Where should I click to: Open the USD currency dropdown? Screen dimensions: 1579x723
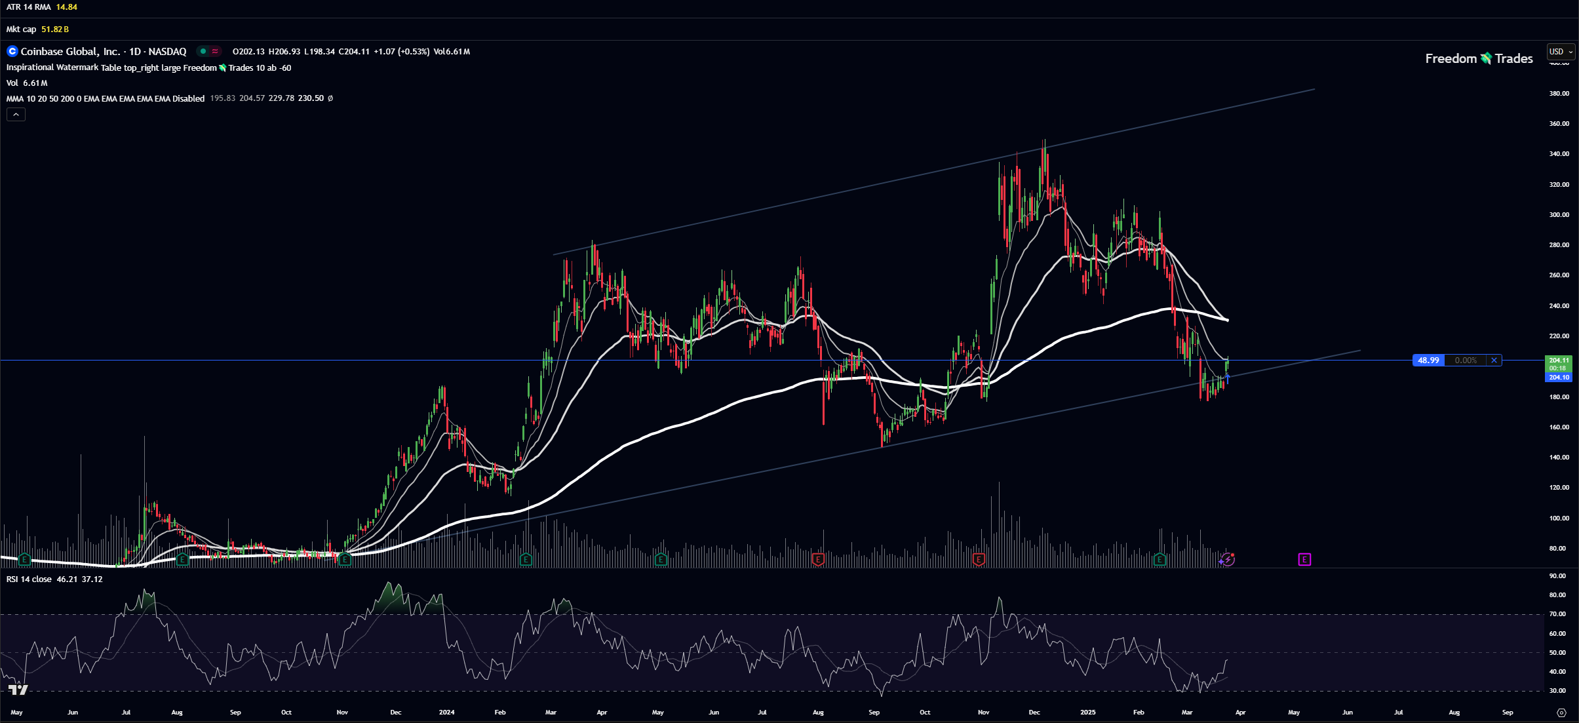pos(1560,51)
